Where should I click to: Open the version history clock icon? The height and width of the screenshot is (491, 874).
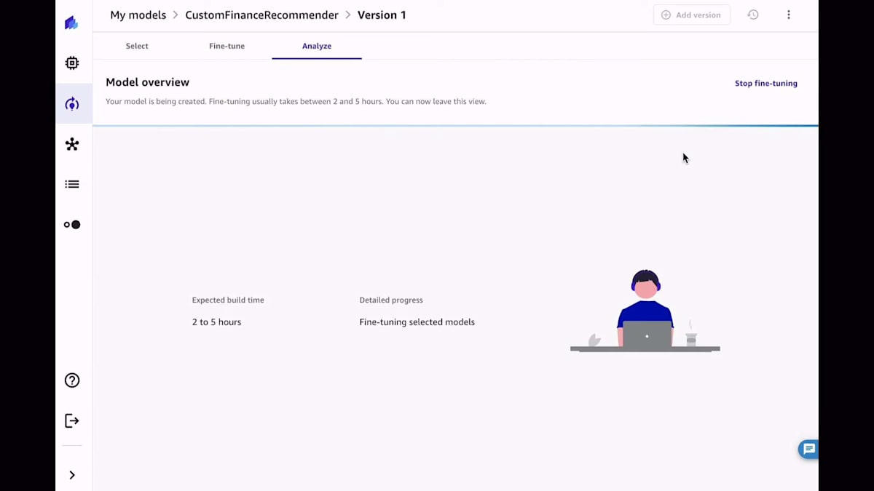tap(753, 15)
